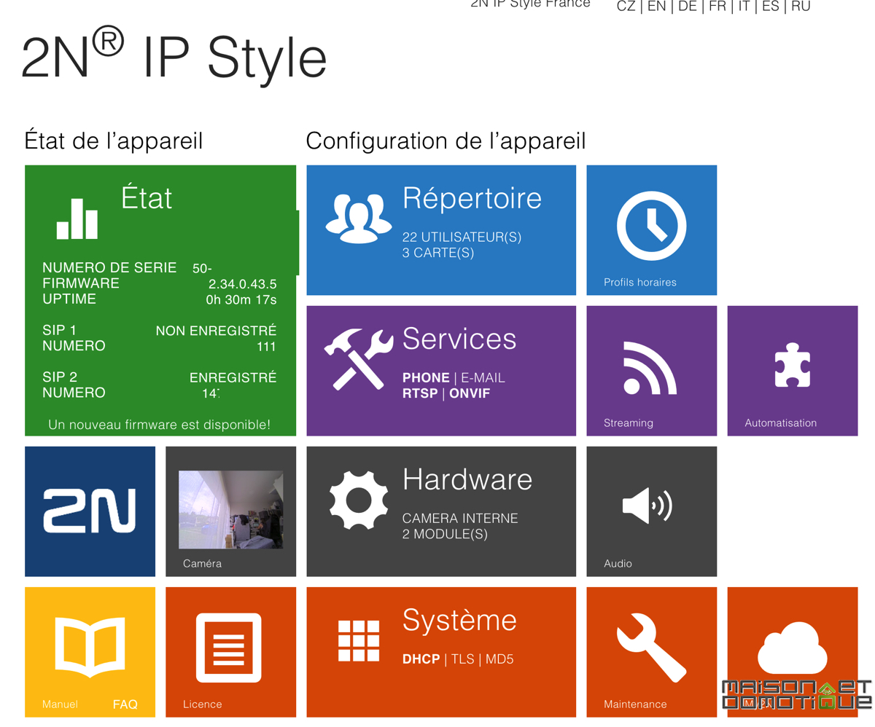Click the 3 CARTE(S) text
The width and height of the screenshot is (875, 727).
[438, 254]
